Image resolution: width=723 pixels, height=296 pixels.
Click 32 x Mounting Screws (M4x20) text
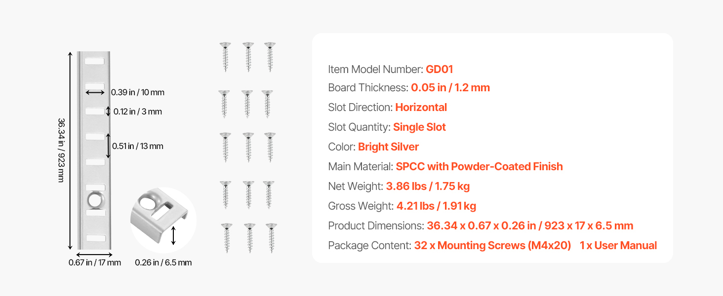point(492,246)
